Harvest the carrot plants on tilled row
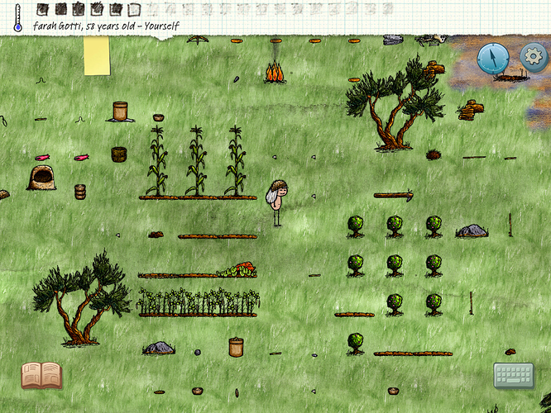The width and height of the screenshot is (551, 413). pos(237,270)
